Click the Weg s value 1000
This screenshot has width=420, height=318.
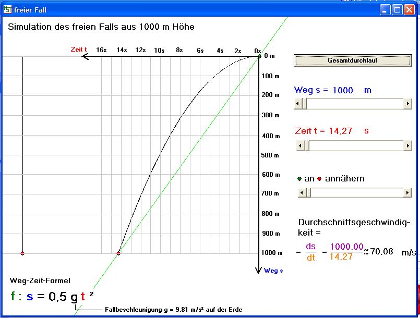point(343,90)
